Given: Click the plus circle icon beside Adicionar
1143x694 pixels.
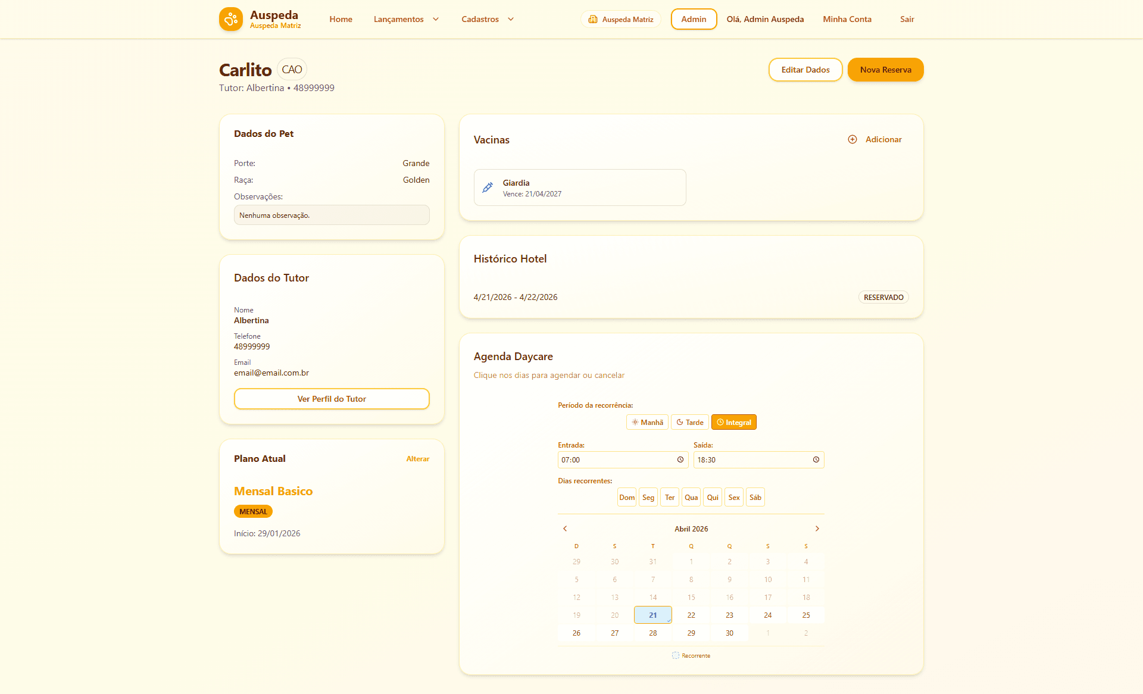Looking at the screenshot, I should coord(852,139).
